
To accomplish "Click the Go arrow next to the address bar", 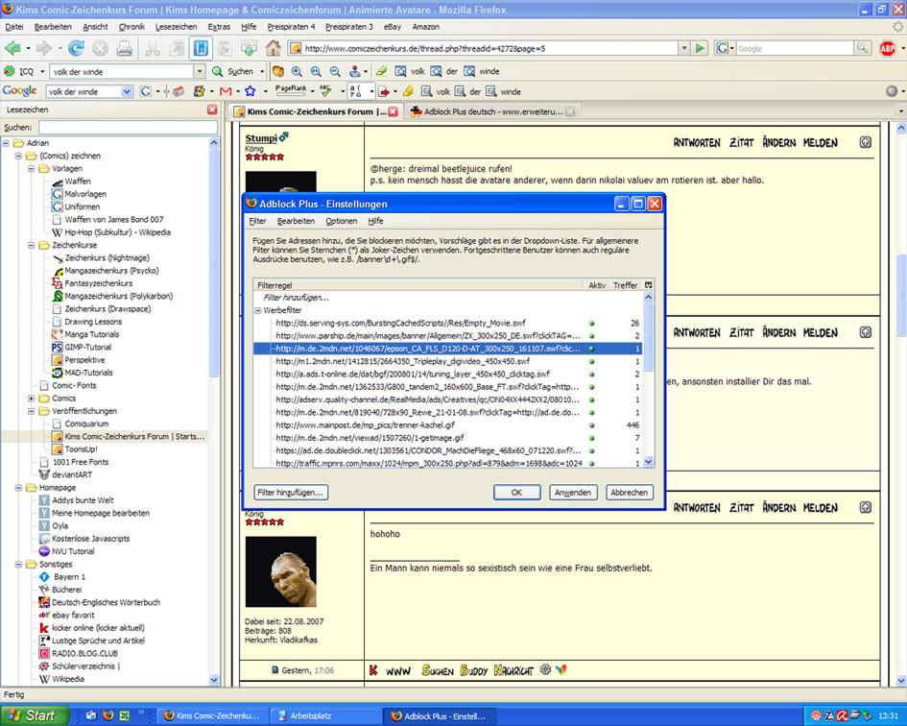I will (x=700, y=48).
